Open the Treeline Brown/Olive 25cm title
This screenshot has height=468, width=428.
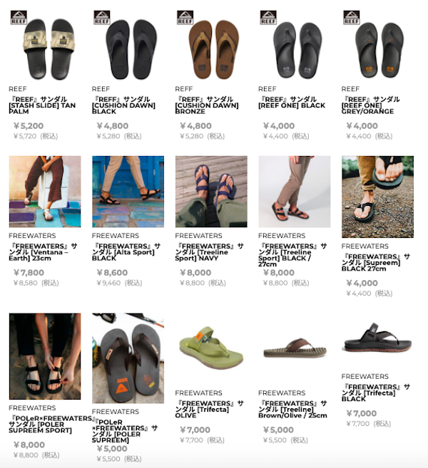(292, 409)
